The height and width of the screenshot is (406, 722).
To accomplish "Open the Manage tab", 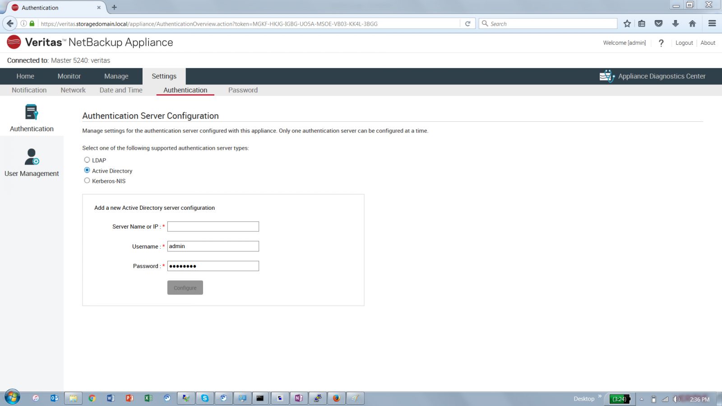I will point(116,76).
